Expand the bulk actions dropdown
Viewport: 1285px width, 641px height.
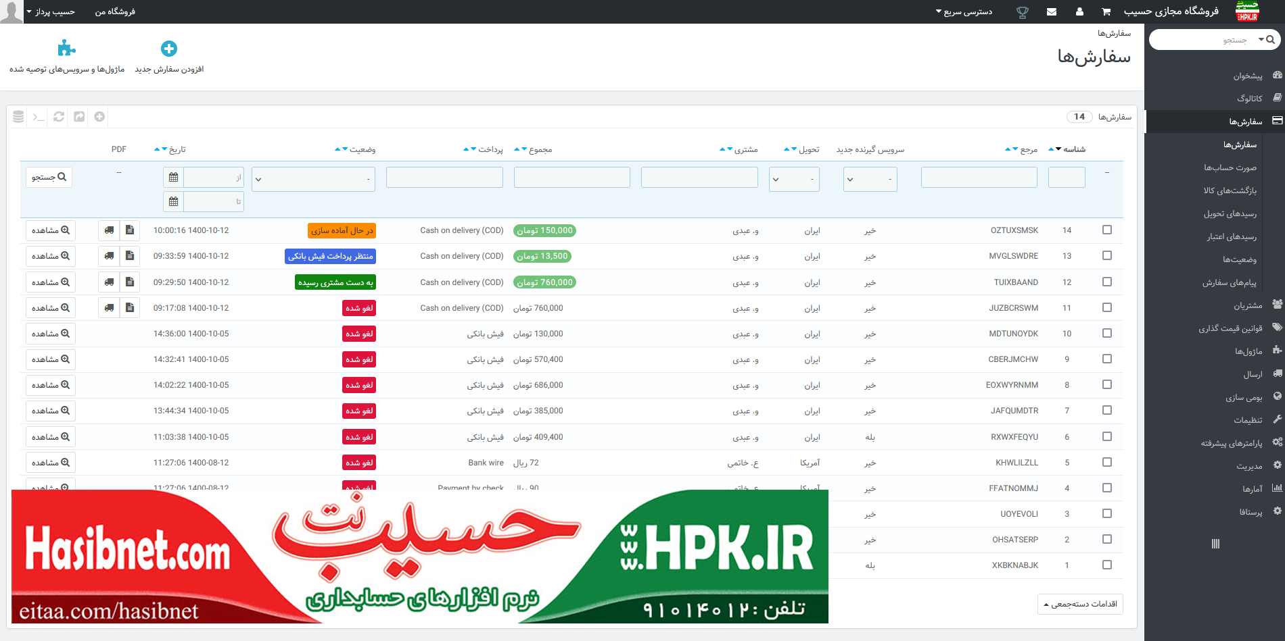1080,604
